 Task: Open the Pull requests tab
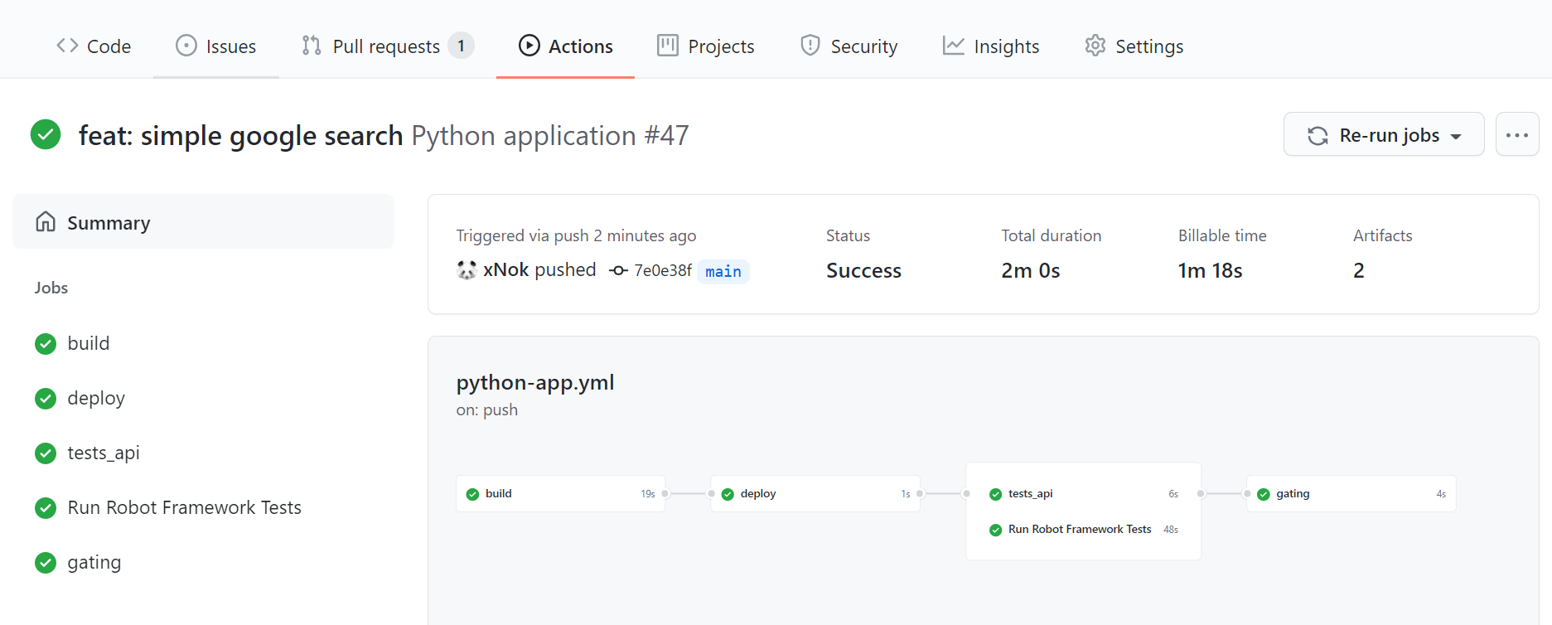click(386, 46)
